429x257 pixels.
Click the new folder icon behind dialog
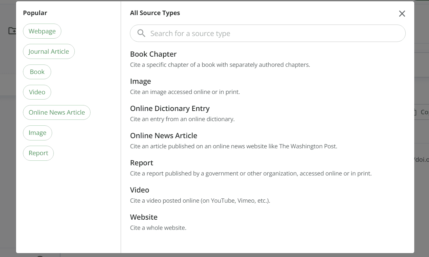click(12, 31)
